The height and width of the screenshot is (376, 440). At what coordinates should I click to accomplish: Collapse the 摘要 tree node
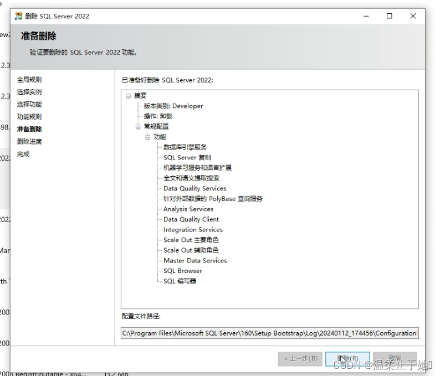128,96
